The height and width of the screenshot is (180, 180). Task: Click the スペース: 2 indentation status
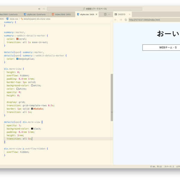pos(169,166)
